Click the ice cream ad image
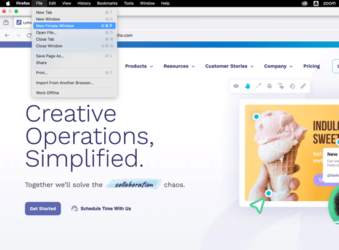The height and width of the screenshot is (250, 339). coord(292,153)
